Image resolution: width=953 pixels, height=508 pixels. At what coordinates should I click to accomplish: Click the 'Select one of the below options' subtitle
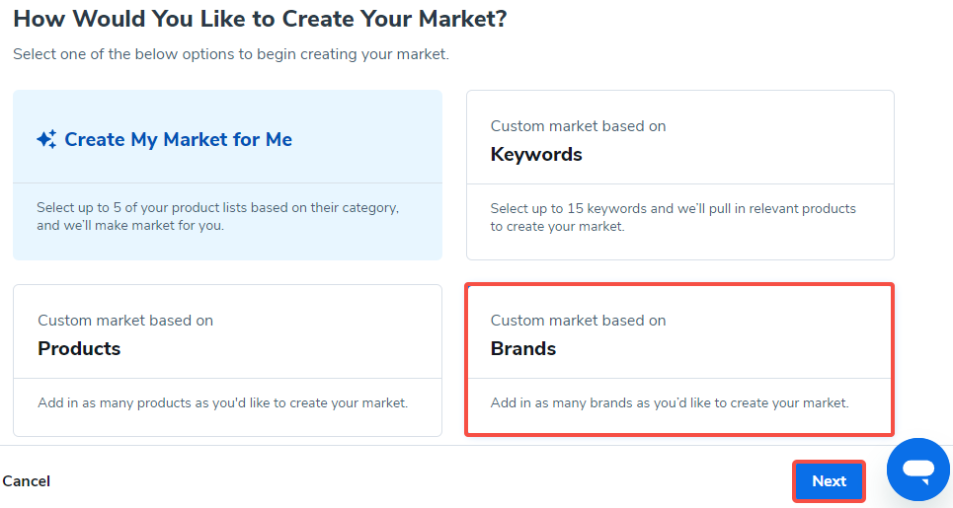[x=230, y=54]
